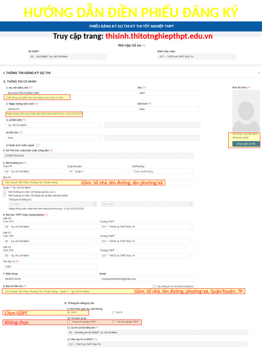Edit the Họ, tên đệm, tên field

[70, 93]
